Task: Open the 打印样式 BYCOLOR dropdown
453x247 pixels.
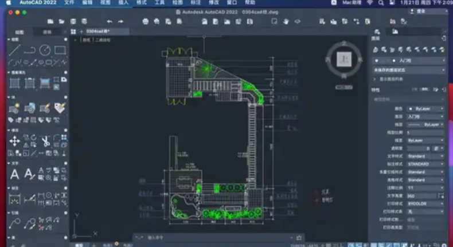Action: [x=425, y=203]
